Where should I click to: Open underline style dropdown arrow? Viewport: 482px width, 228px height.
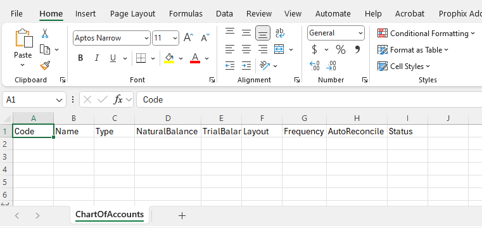(x=125, y=58)
